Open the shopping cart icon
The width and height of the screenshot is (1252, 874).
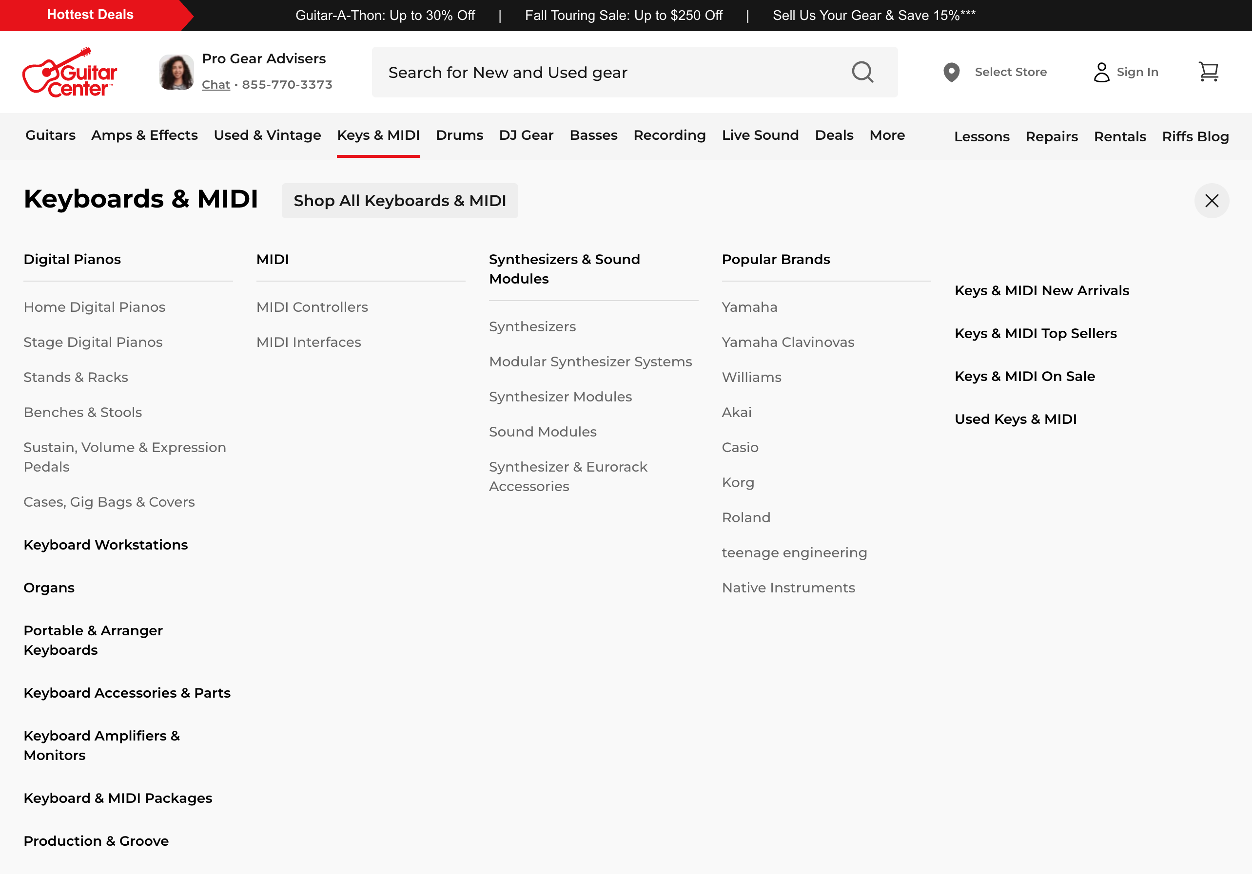[1210, 72]
